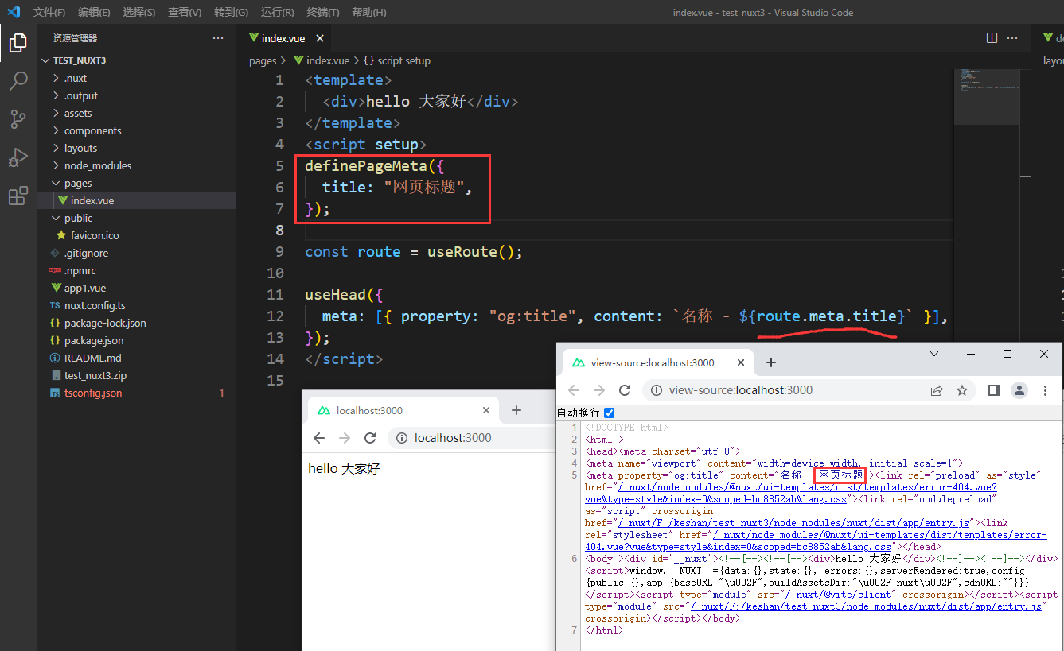Viewport: 1064px width, 651px height.
Task: Collapse the public folder
Action: 57,218
